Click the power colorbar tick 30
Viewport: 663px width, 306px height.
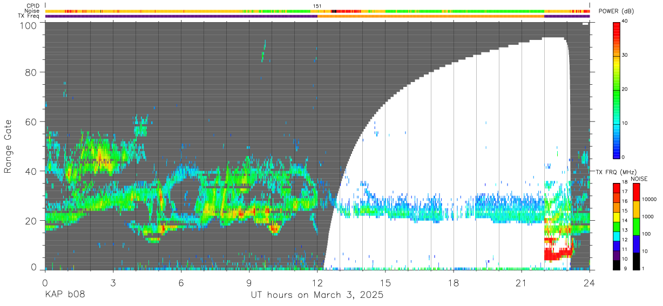(x=624, y=56)
